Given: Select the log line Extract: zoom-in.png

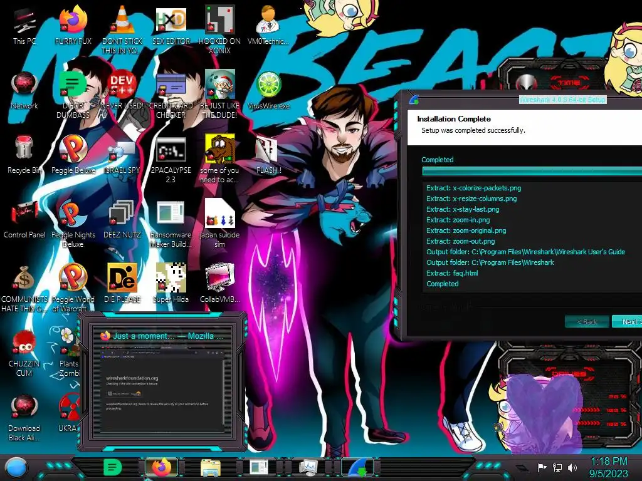Looking at the screenshot, I should (x=458, y=220).
